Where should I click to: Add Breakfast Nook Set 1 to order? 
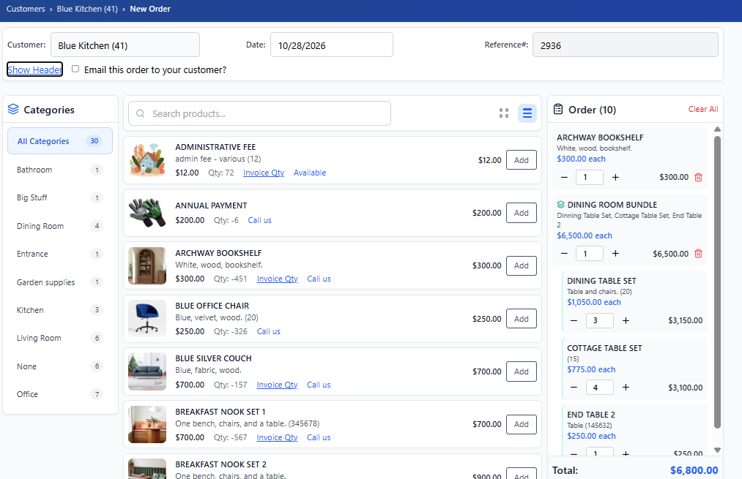click(522, 424)
